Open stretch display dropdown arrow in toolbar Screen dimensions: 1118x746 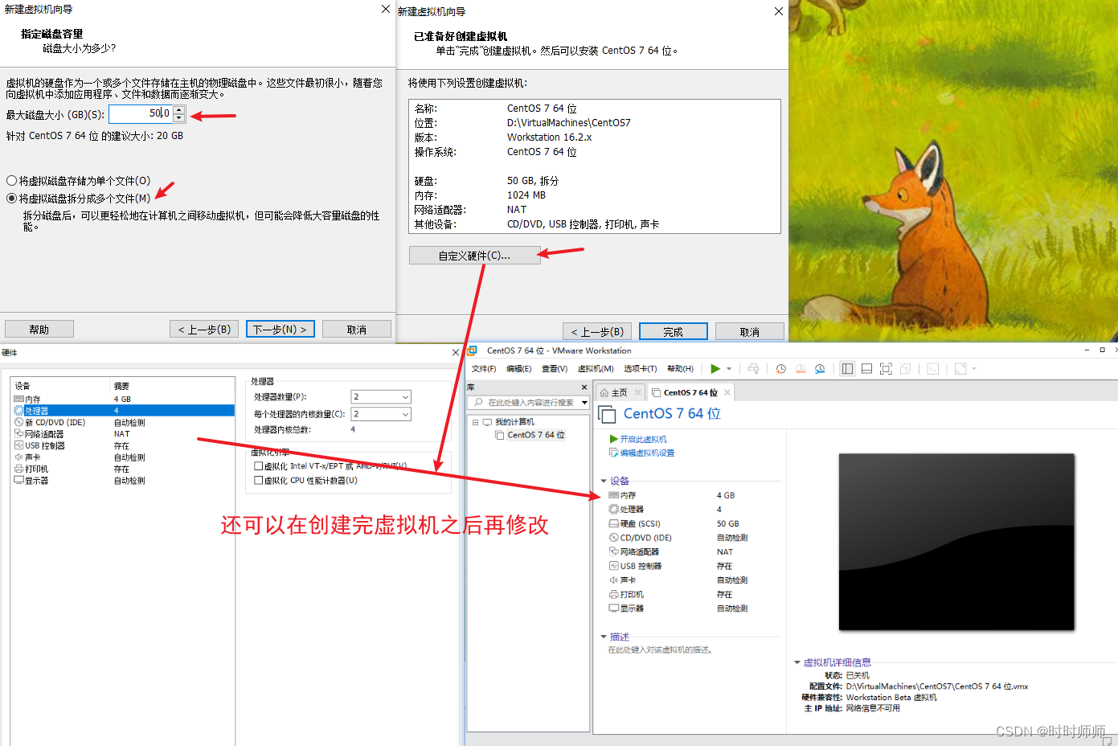[974, 369]
